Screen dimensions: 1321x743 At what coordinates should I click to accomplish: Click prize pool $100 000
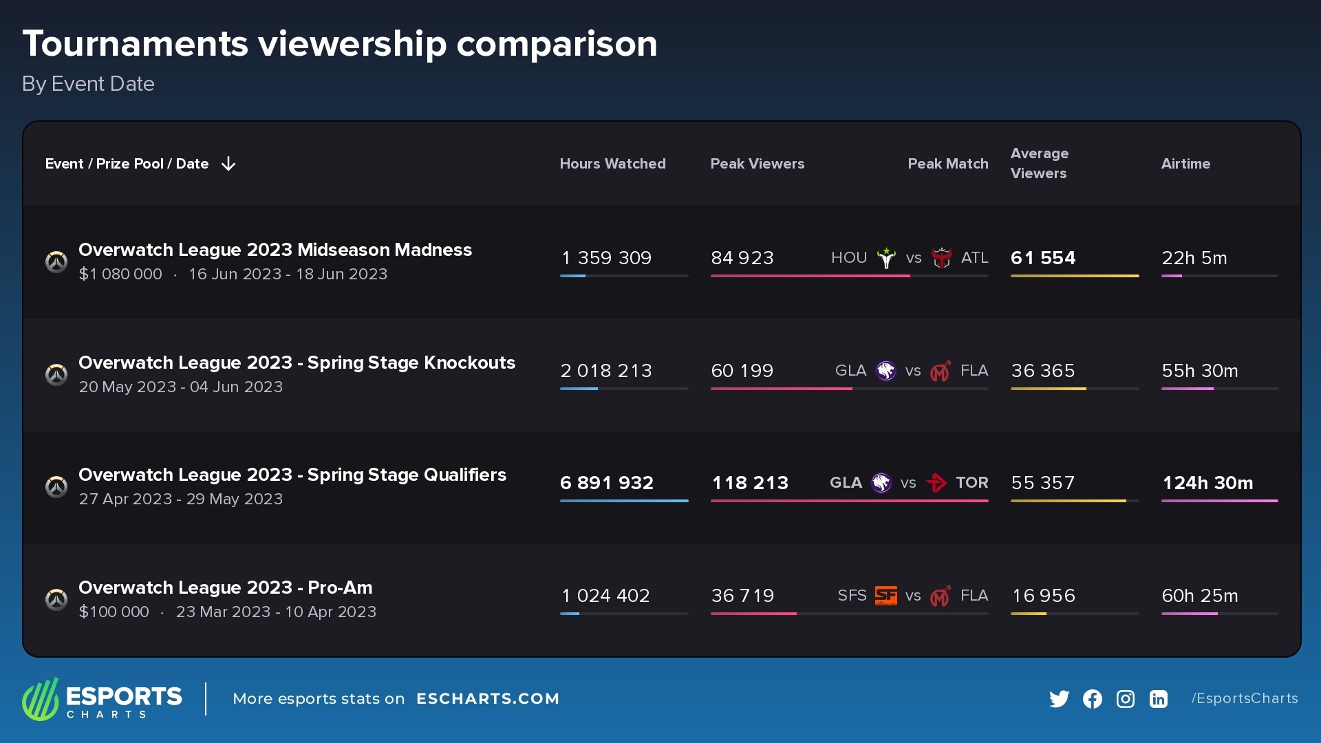pyautogui.click(x=114, y=612)
